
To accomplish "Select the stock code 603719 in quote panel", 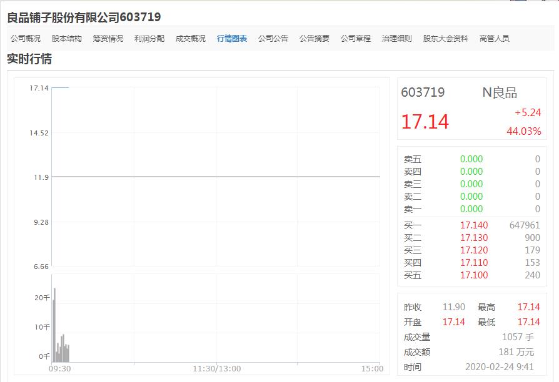I will click(x=423, y=92).
